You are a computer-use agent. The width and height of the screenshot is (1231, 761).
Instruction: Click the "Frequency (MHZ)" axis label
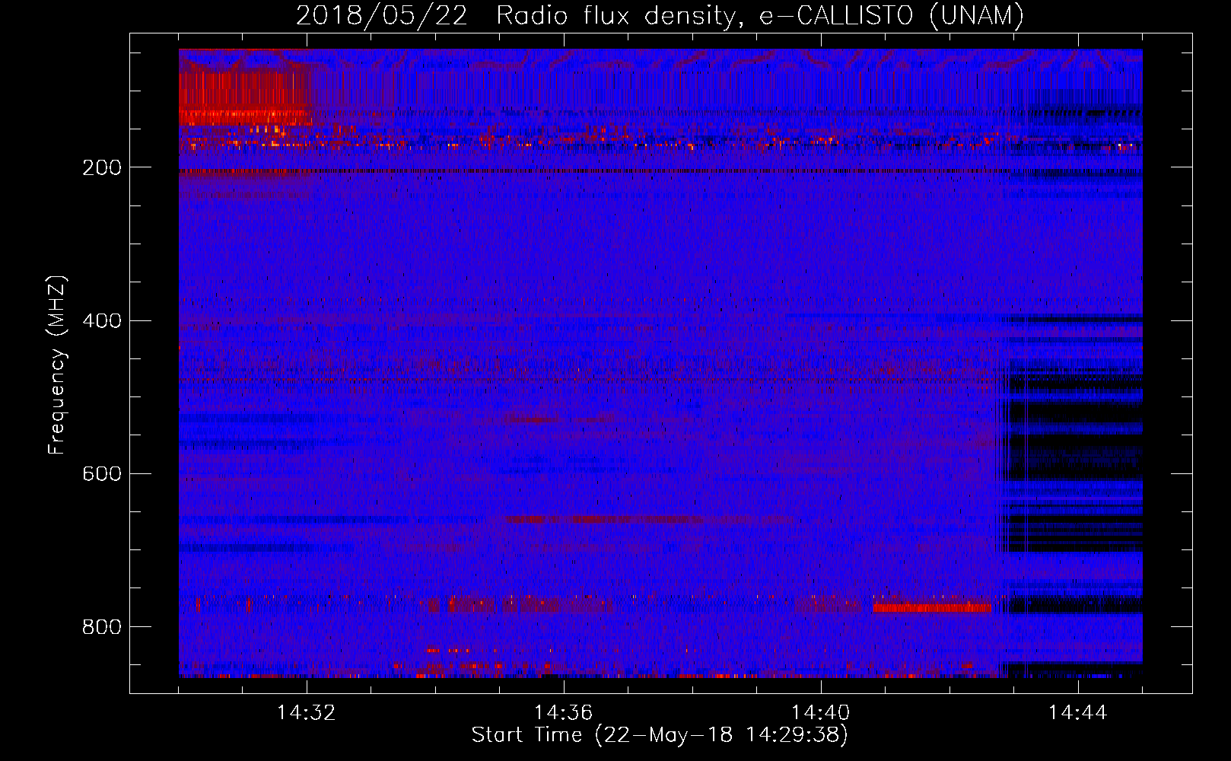pos(57,365)
